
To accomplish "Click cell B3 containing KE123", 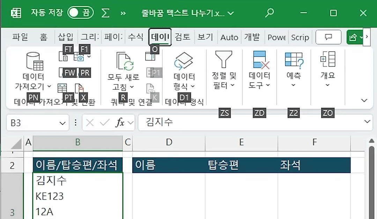I will coord(77,196).
